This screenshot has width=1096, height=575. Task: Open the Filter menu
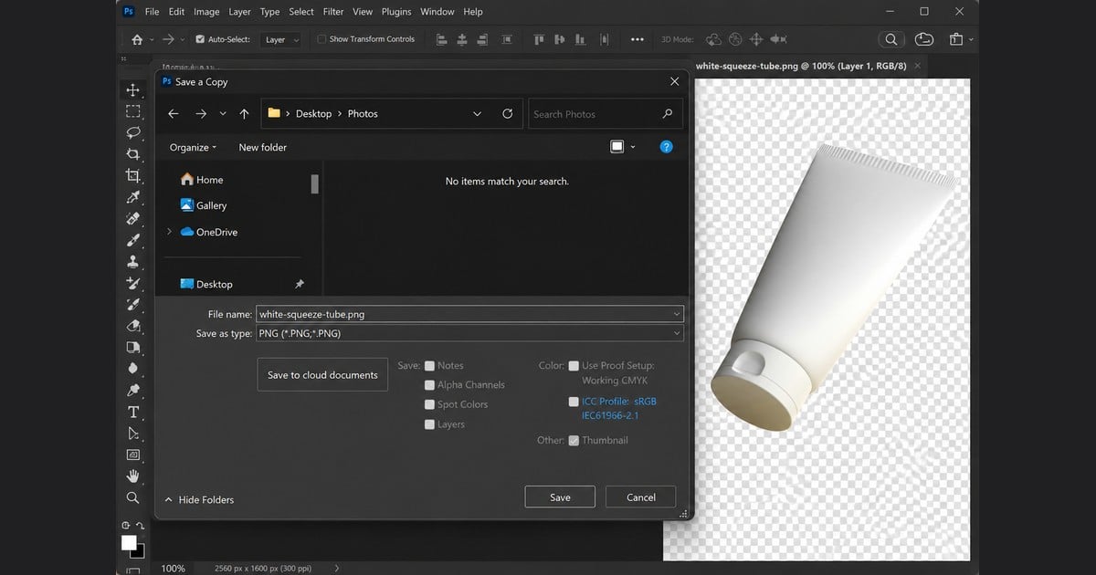pyautogui.click(x=333, y=12)
